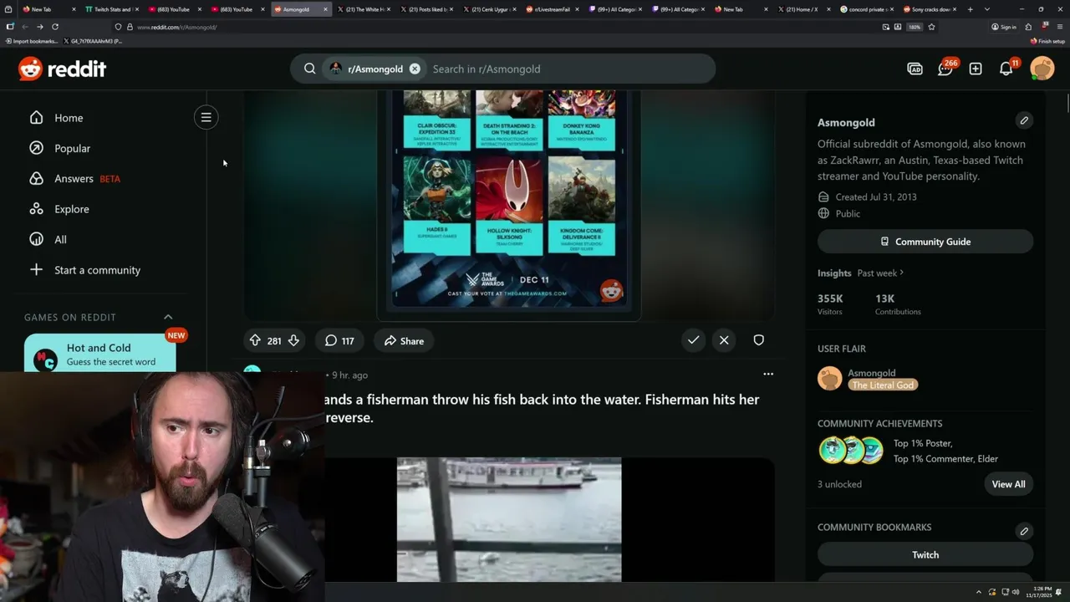1070x602 pixels.
Task: Collapse the Games on Reddit section
Action: click(x=168, y=317)
